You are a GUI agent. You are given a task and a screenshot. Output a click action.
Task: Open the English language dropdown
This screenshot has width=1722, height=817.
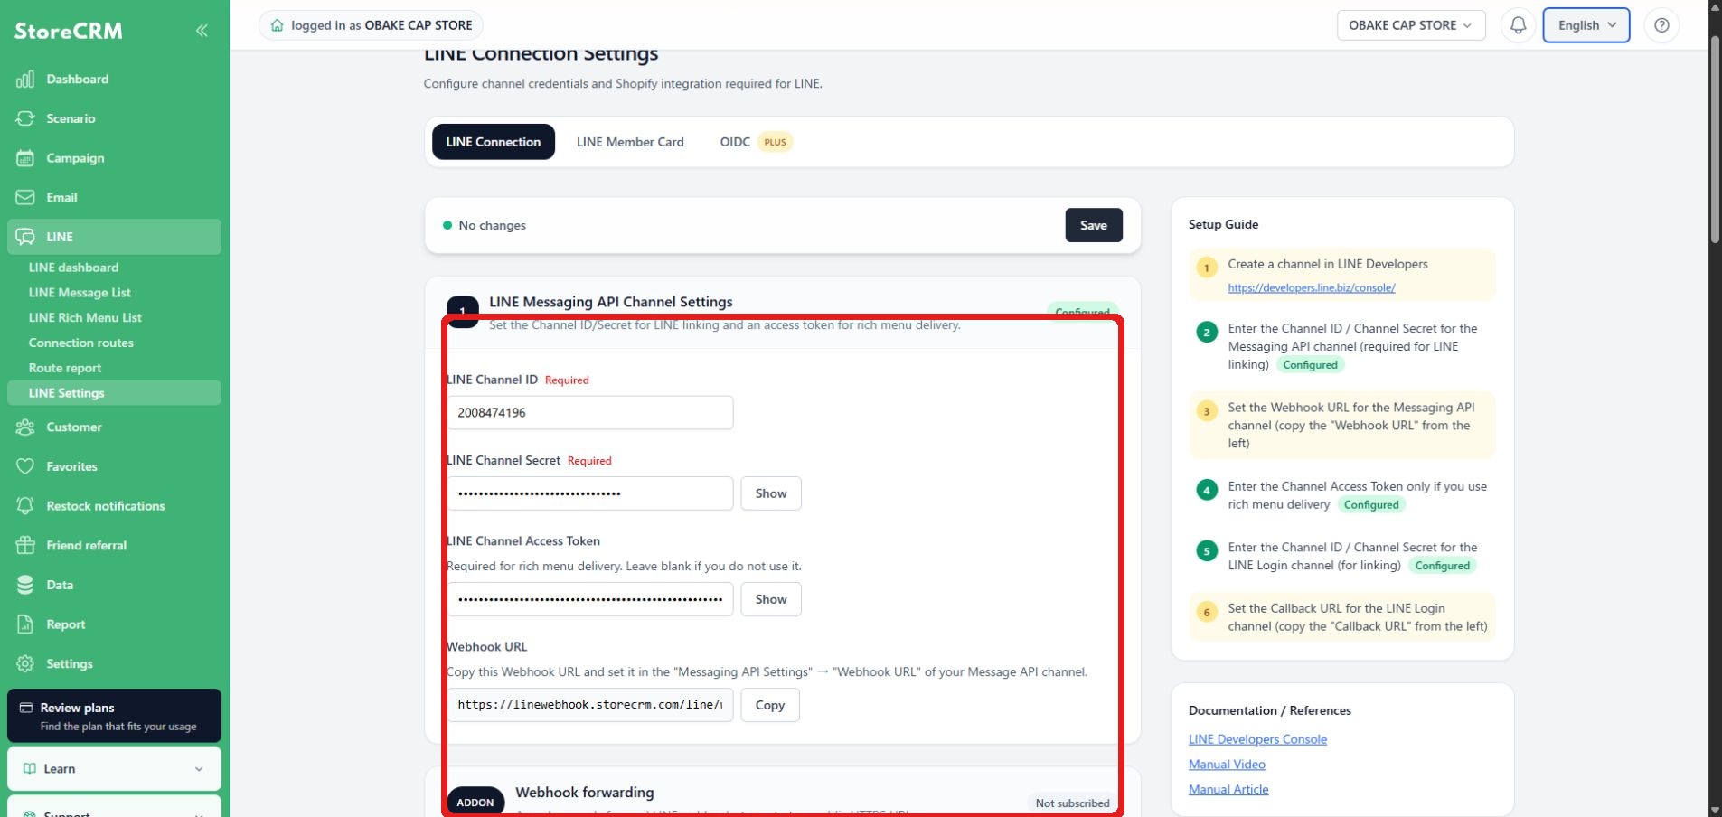pyautogui.click(x=1586, y=25)
